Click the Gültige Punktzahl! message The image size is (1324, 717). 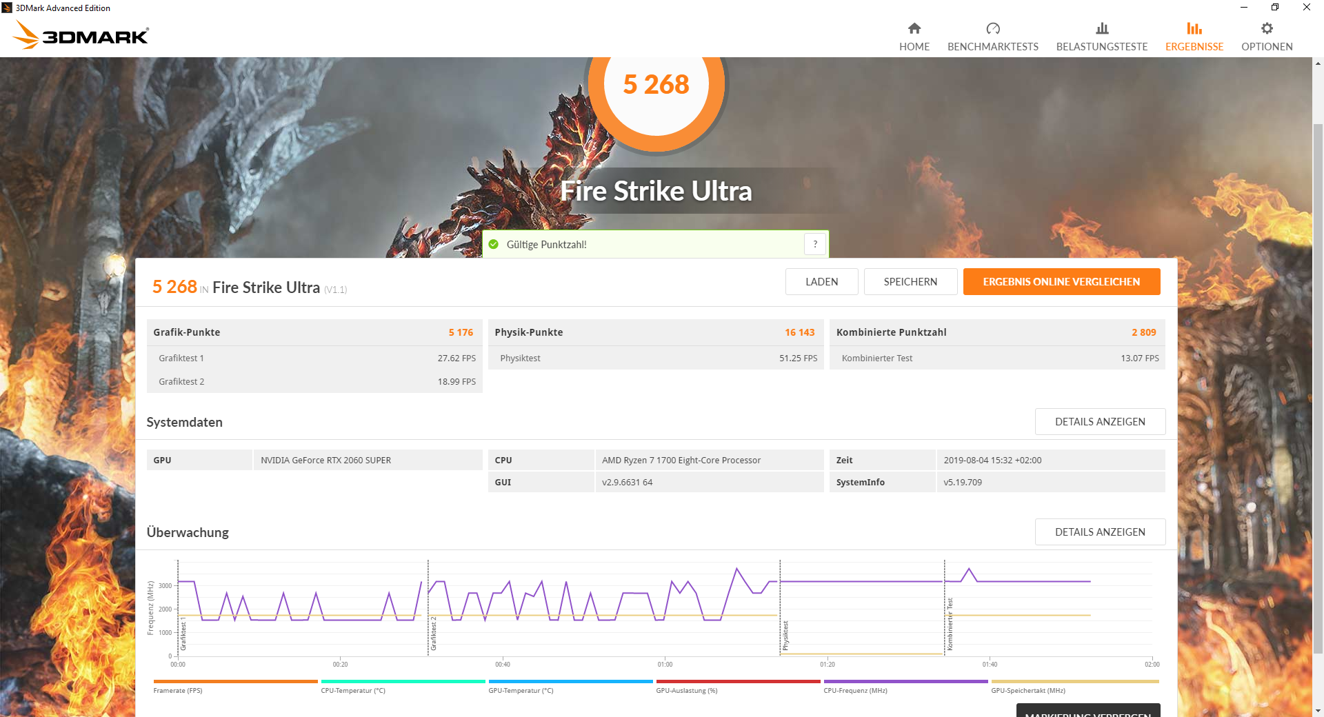click(x=546, y=244)
